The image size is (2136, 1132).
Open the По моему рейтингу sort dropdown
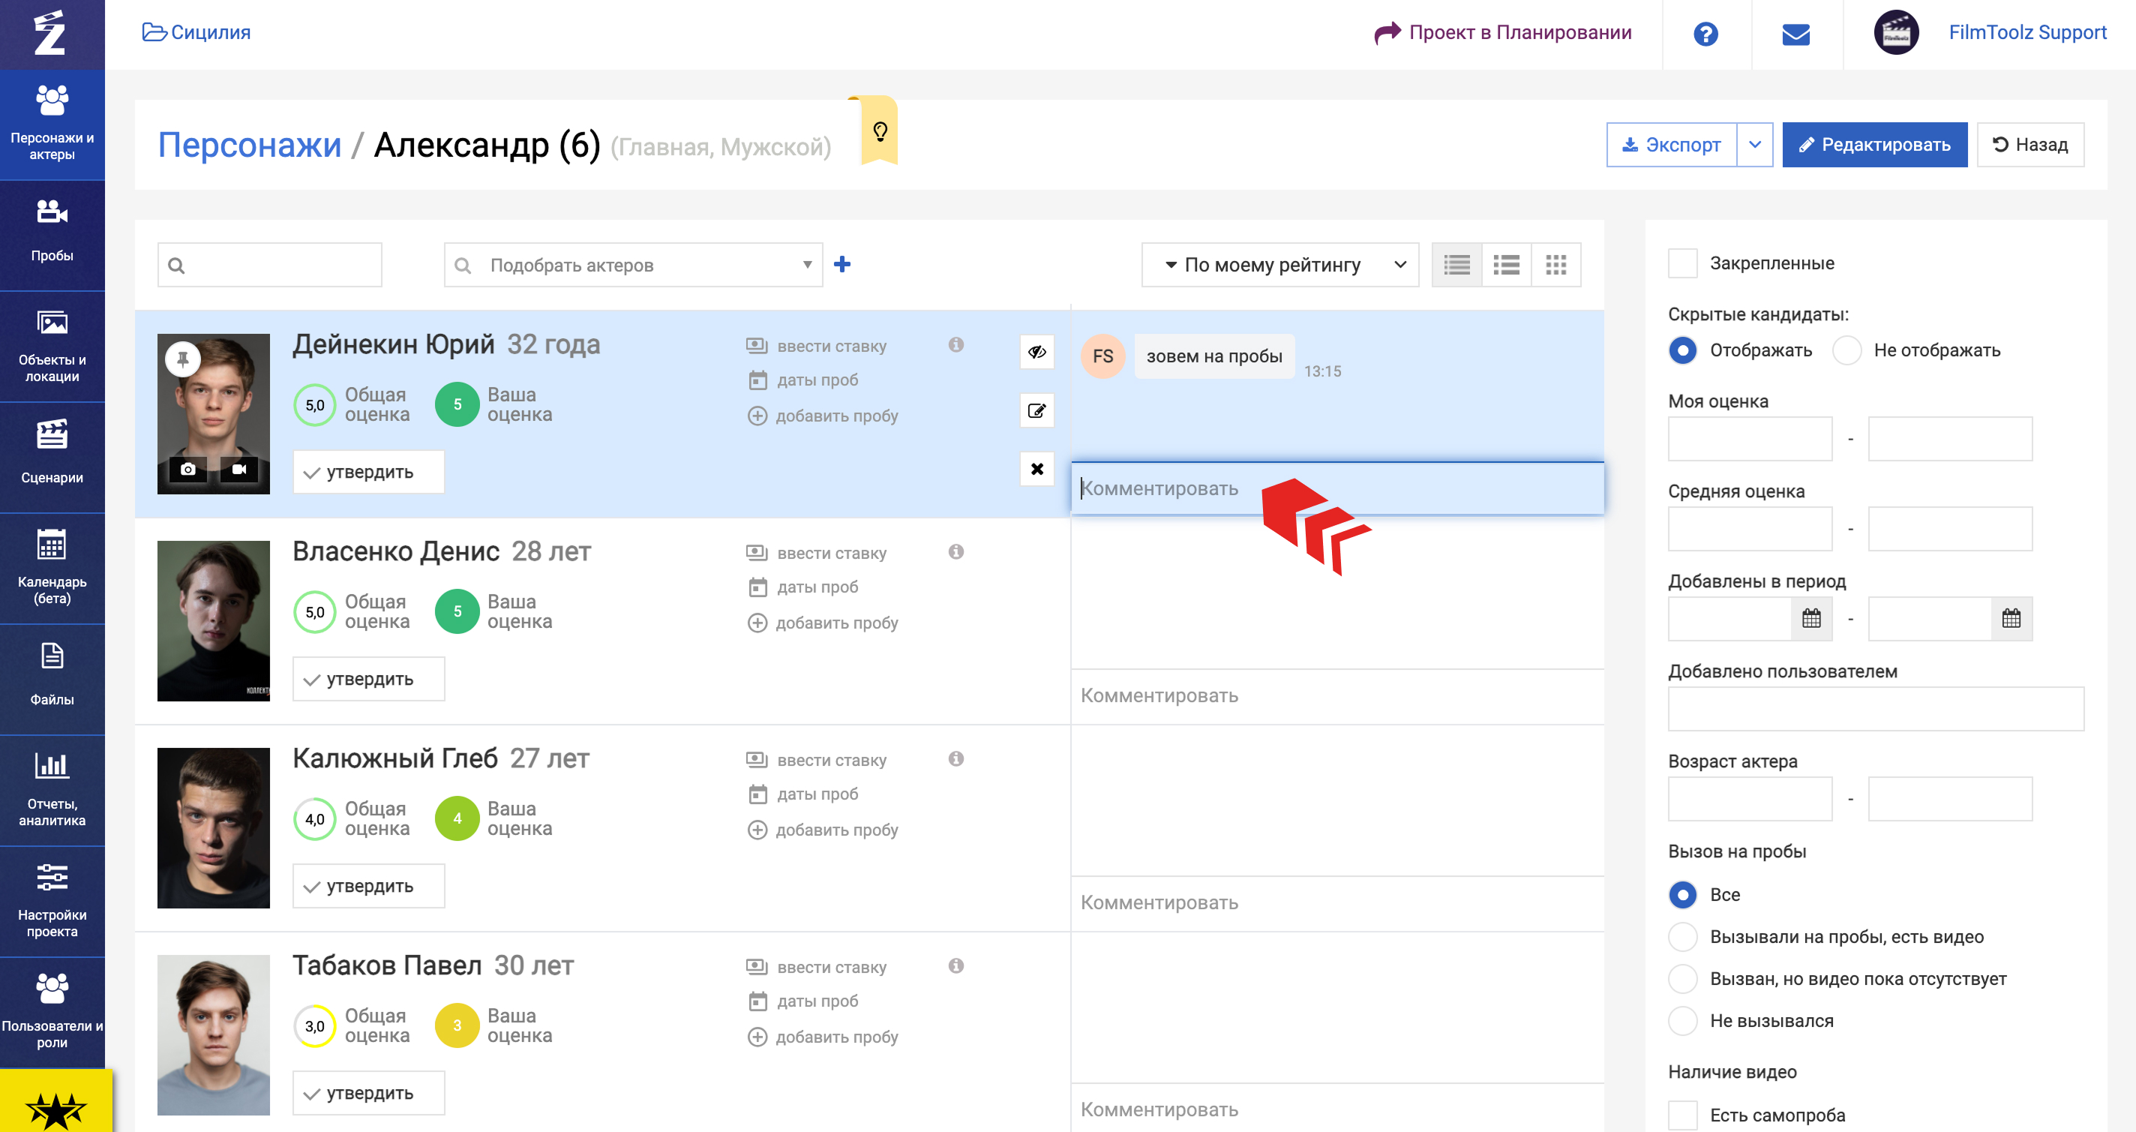coord(1279,265)
